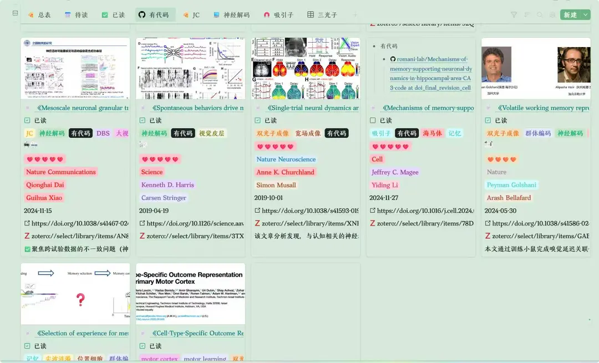Switch to the 神经解码 view tab

pyautogui.click(x=231, y=15)
